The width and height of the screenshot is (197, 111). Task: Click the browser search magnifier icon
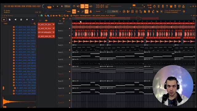[34, 23]
